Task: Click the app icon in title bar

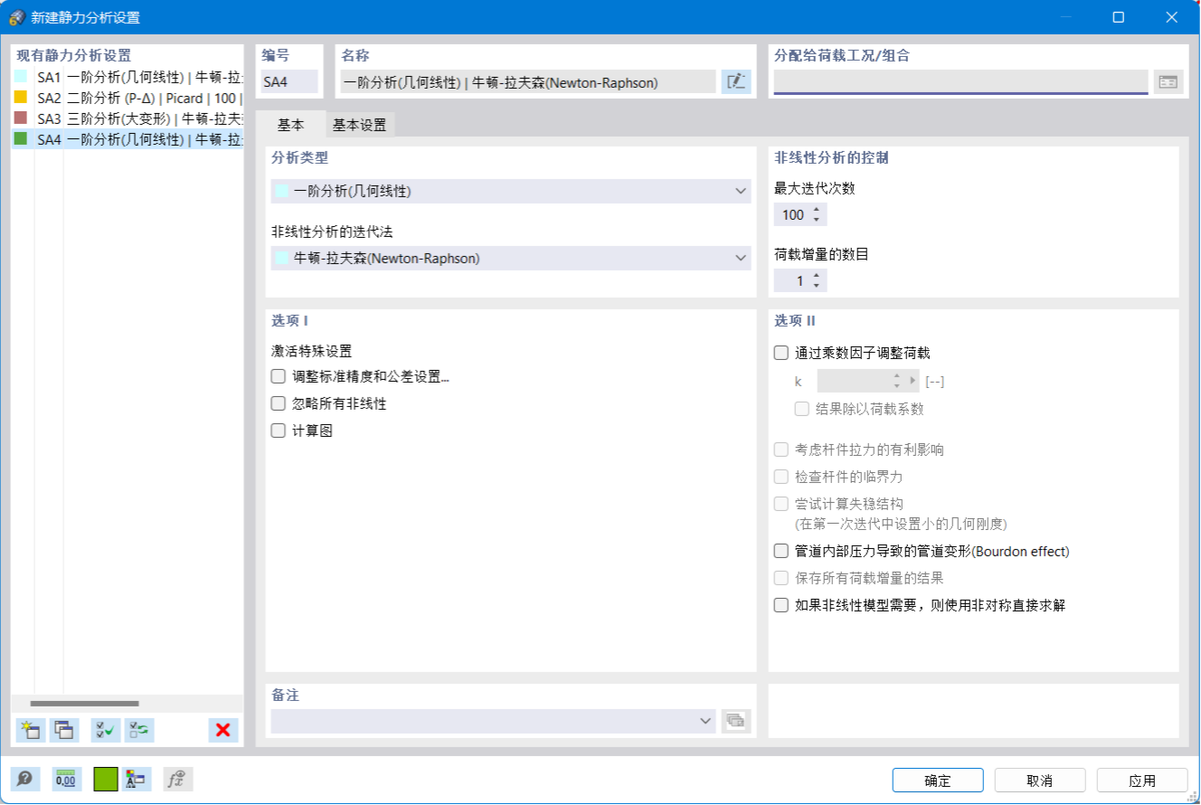Action: pyautogui.click(x=16, y=17)
